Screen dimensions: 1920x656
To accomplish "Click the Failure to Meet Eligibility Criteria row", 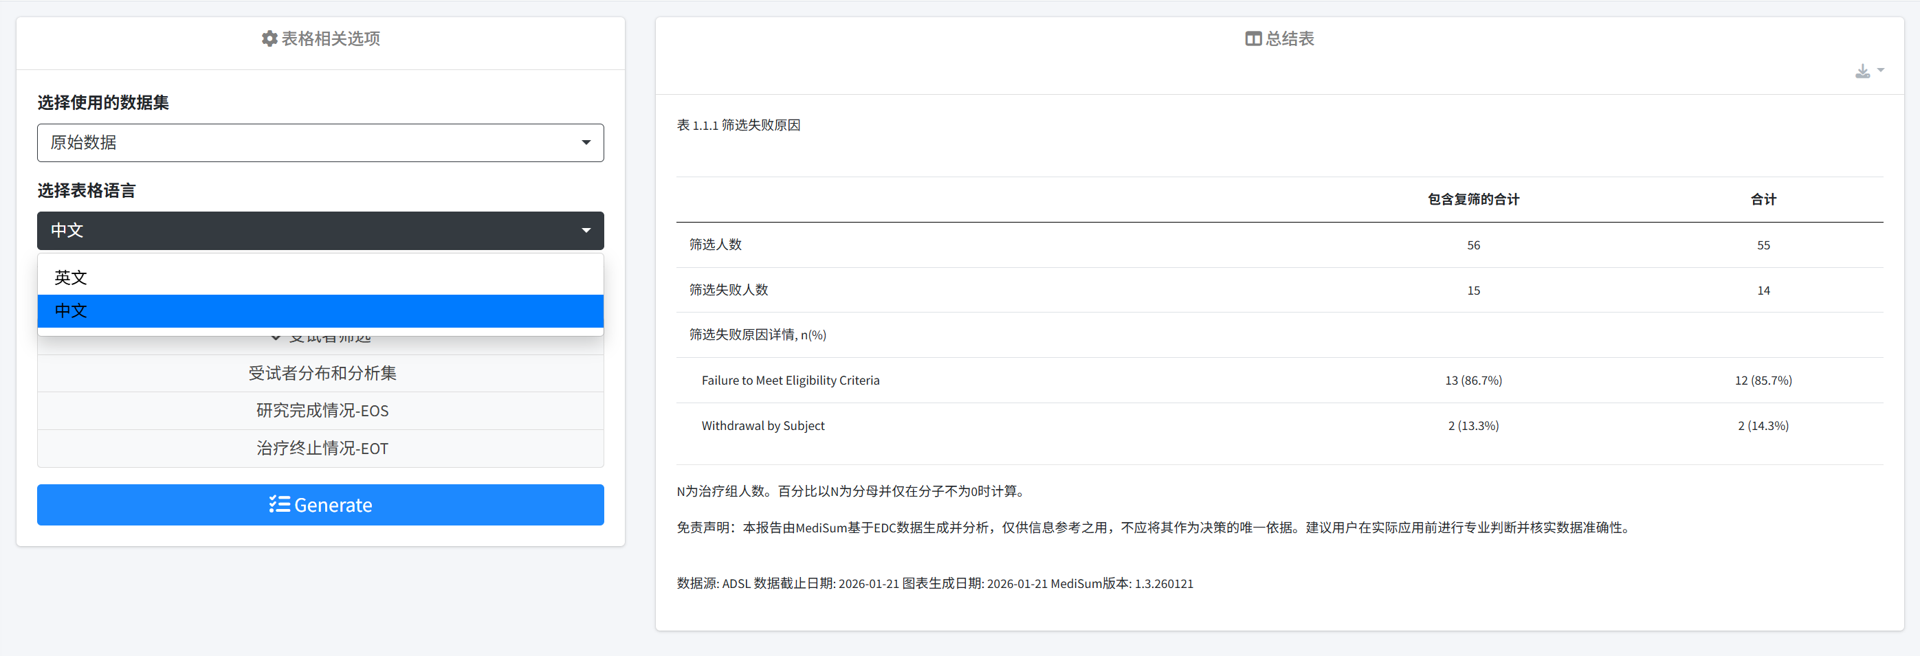I will [x=790, y=381].
